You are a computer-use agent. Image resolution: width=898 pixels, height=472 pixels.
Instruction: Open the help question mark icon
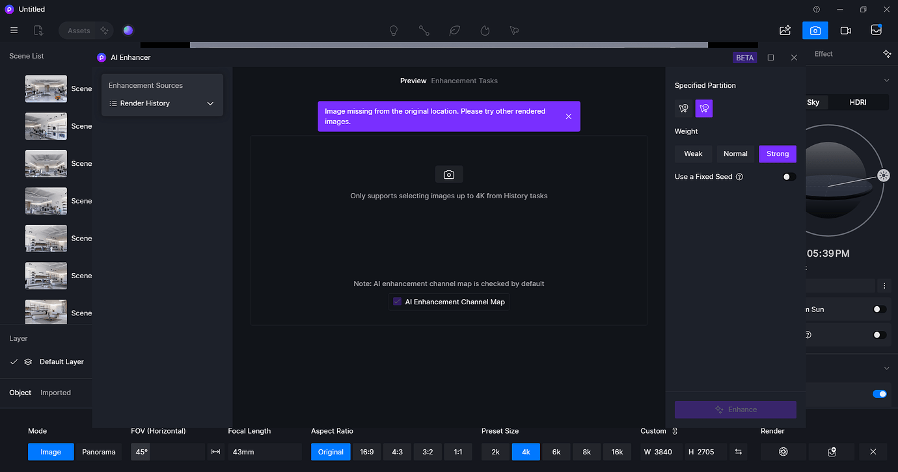[817, 9]
